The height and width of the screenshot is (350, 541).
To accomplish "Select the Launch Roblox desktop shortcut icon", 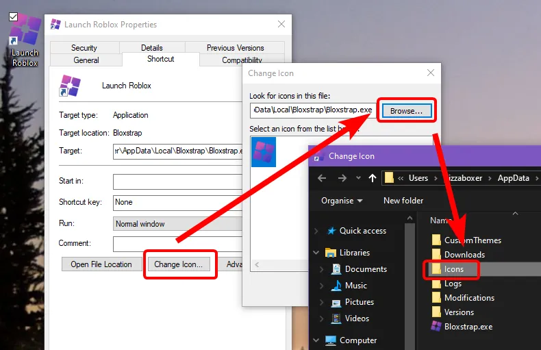I will click(x=25, y=31).
